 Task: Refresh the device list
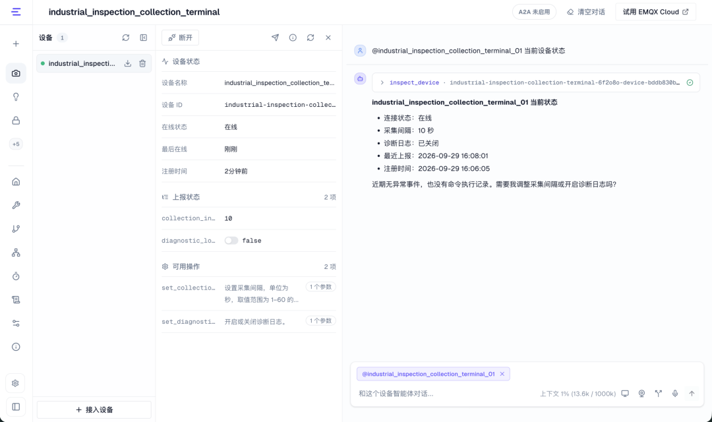point(126,38)
